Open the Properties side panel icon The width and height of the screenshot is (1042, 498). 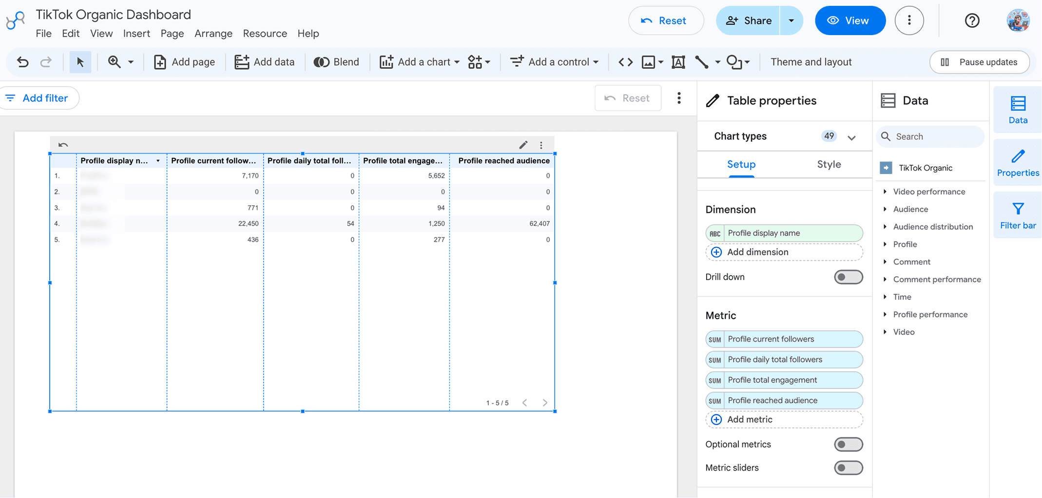point(1018,163)
